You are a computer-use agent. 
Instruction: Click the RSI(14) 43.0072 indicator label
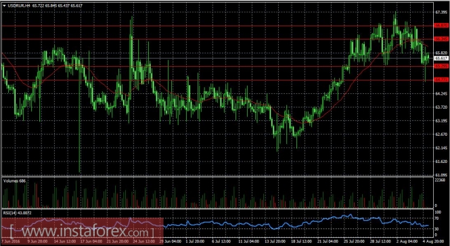coord(18,213)
